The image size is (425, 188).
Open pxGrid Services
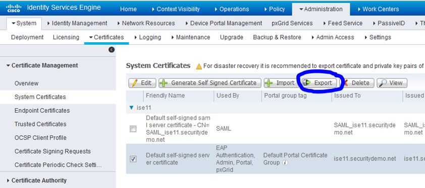(x=292, y=24)
